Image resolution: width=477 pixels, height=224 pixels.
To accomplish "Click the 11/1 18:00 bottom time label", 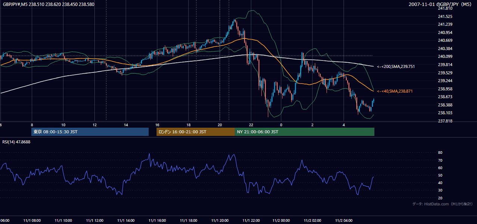I will coord(188,220).
